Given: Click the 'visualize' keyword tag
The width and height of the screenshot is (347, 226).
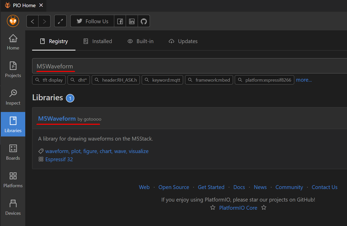Looking at the screenshot, I should point(139,151).
